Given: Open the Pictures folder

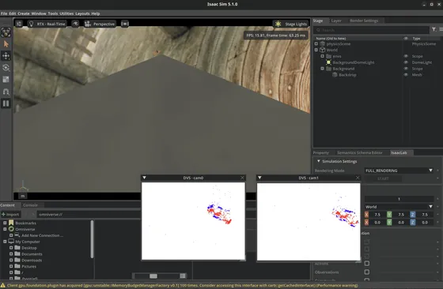Looking at the screenshot, I should point(28,266).
